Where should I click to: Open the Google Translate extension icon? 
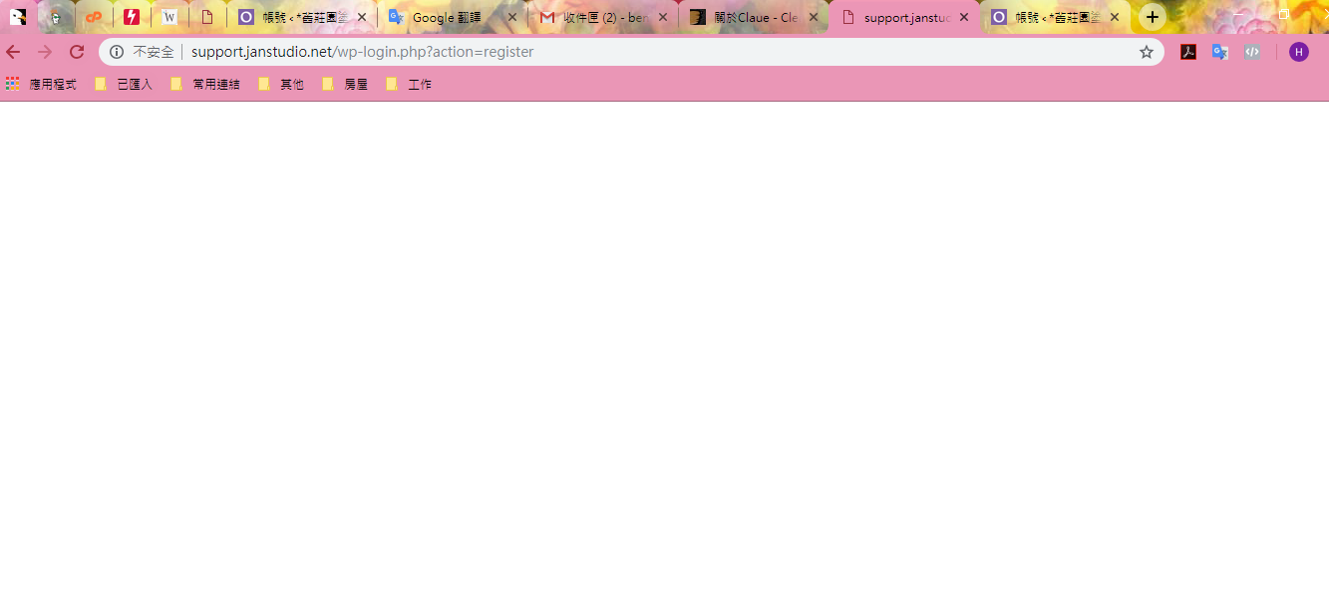point(1219,52)
